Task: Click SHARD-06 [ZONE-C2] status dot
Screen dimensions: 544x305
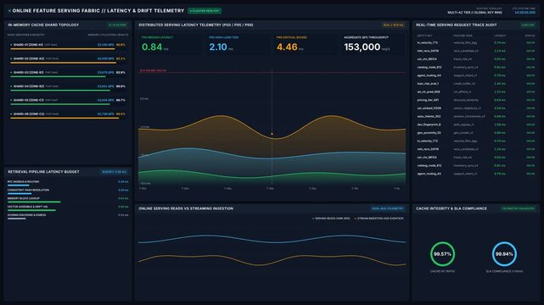Action: [x=11, y=114]
